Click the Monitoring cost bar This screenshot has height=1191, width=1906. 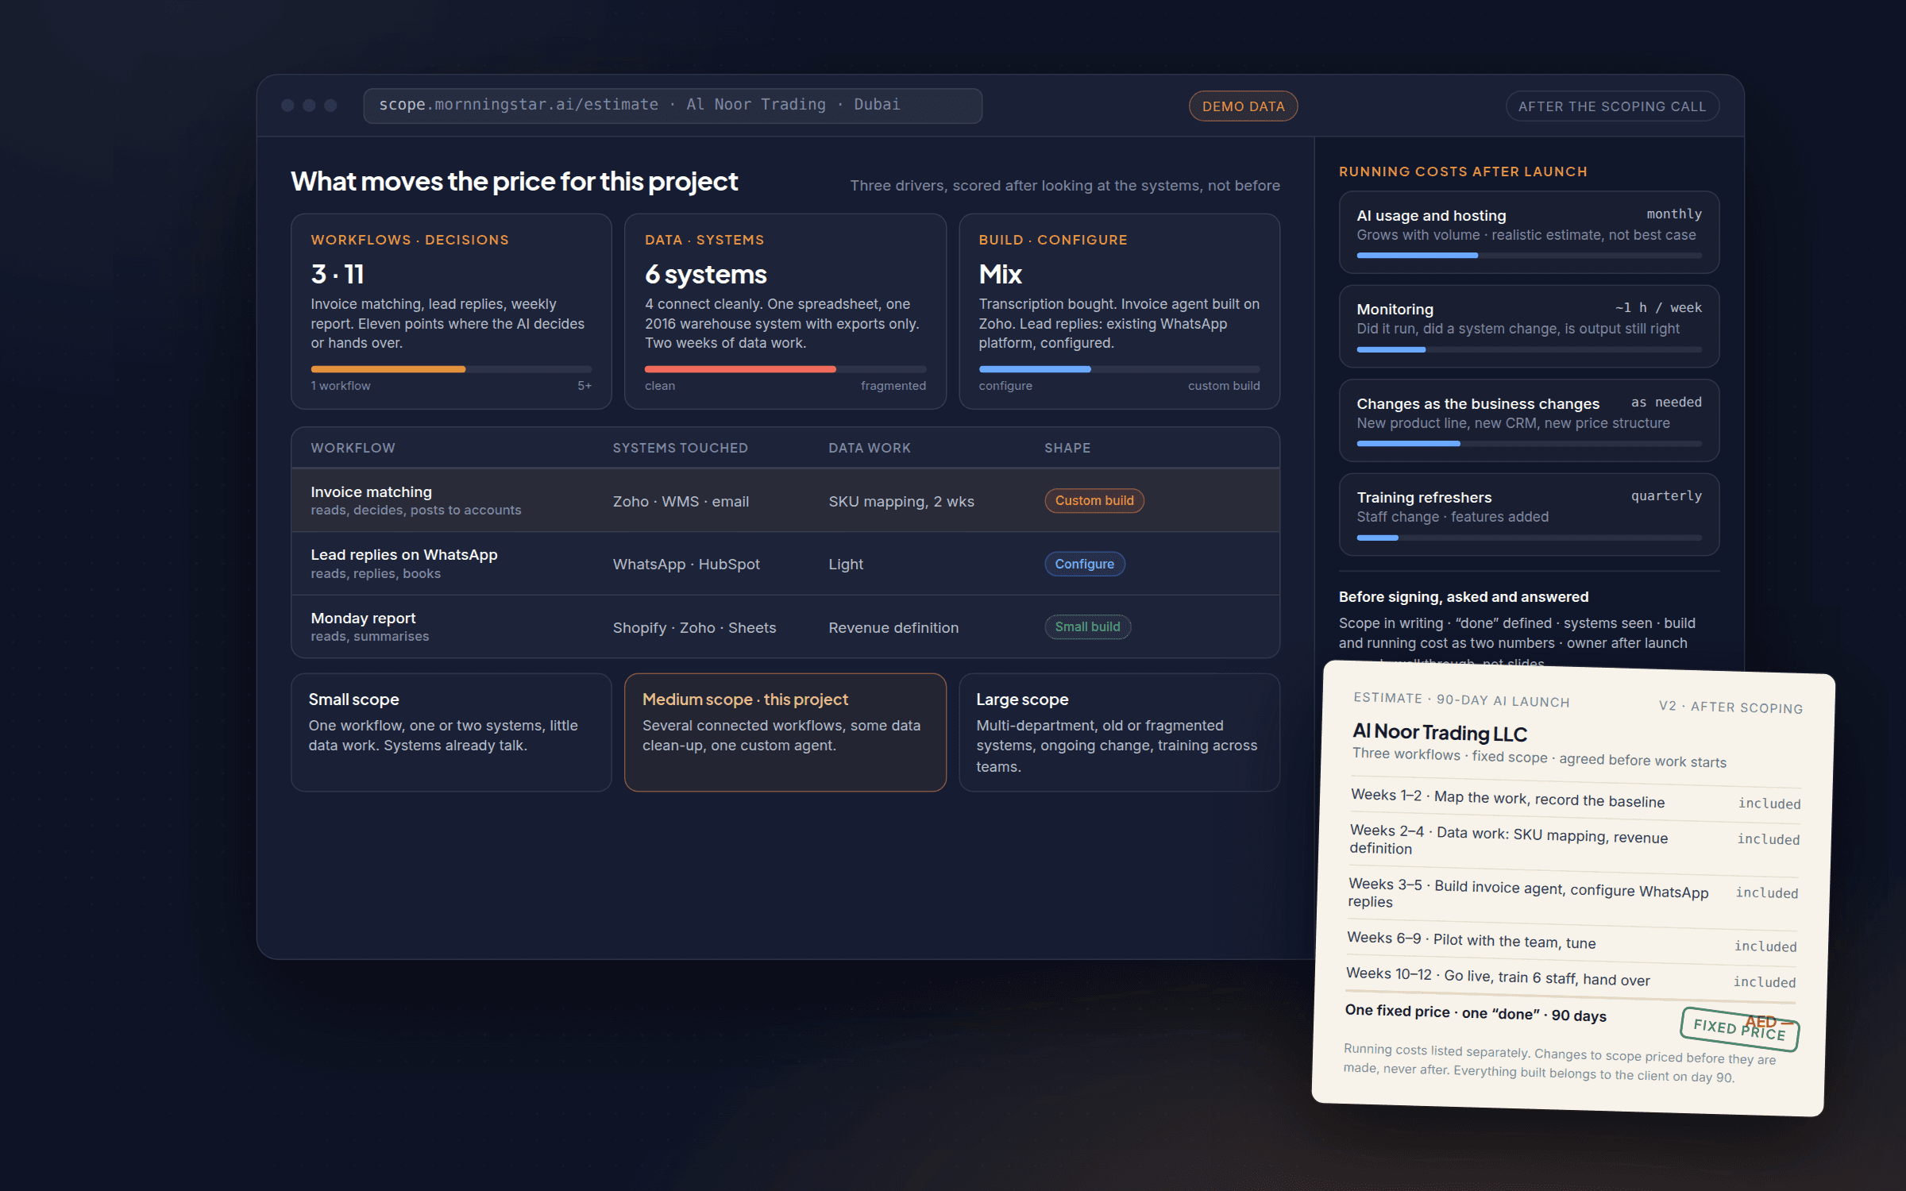click(x=1529, y=350)
